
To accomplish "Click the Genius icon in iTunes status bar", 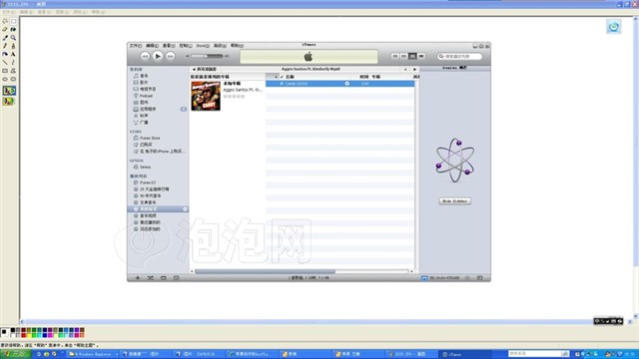I will click(x=467, y=278).
